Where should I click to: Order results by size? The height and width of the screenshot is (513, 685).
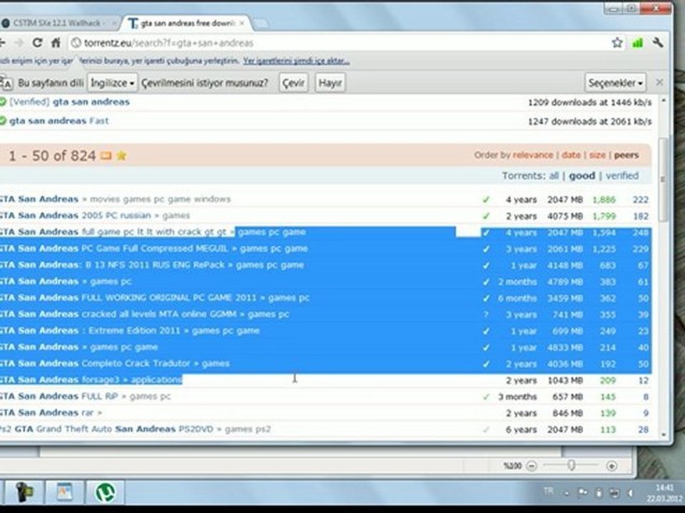[x=597, y=155]
